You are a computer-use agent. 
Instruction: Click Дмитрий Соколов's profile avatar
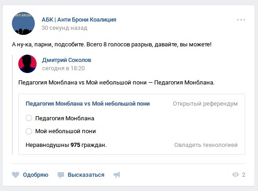(x=27, y=64)
